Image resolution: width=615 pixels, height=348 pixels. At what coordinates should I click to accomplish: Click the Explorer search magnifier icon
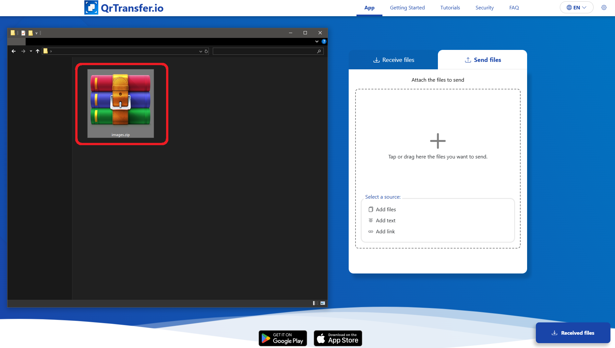[319, 51]
